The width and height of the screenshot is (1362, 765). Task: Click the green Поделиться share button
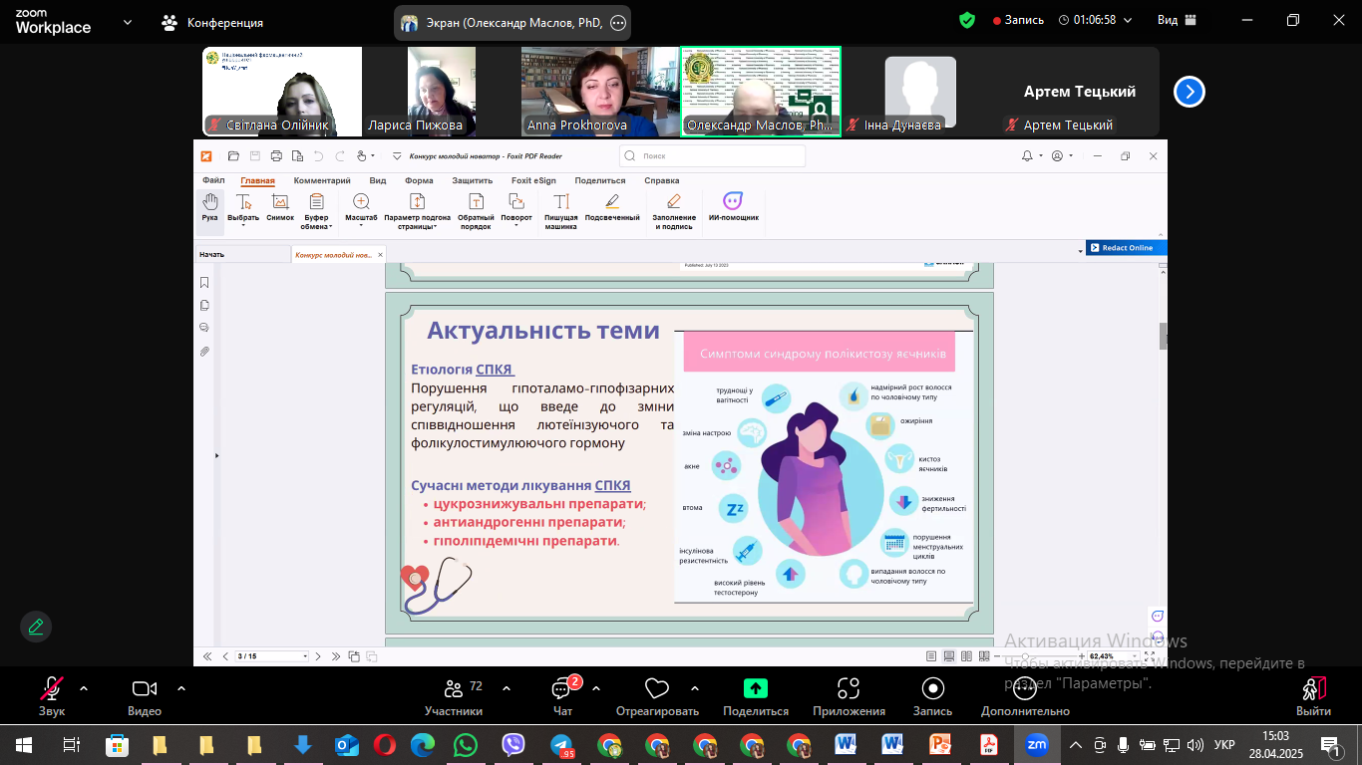[756, 696]
